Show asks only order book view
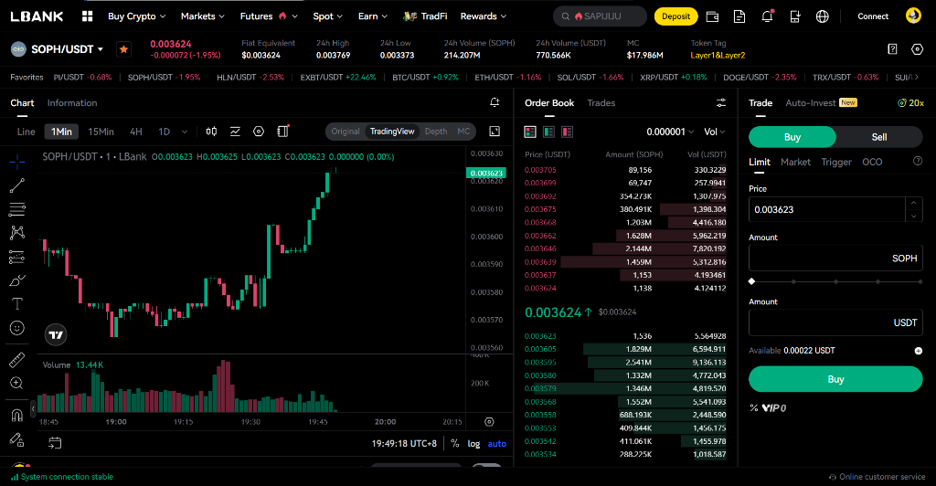936x486 pixels. [x=567, y=132]
